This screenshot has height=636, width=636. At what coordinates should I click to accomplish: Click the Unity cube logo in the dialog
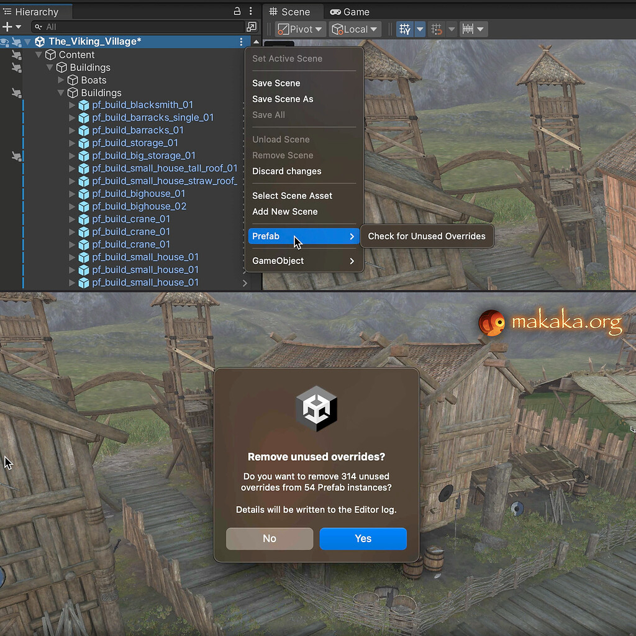[x=317, y=409]
